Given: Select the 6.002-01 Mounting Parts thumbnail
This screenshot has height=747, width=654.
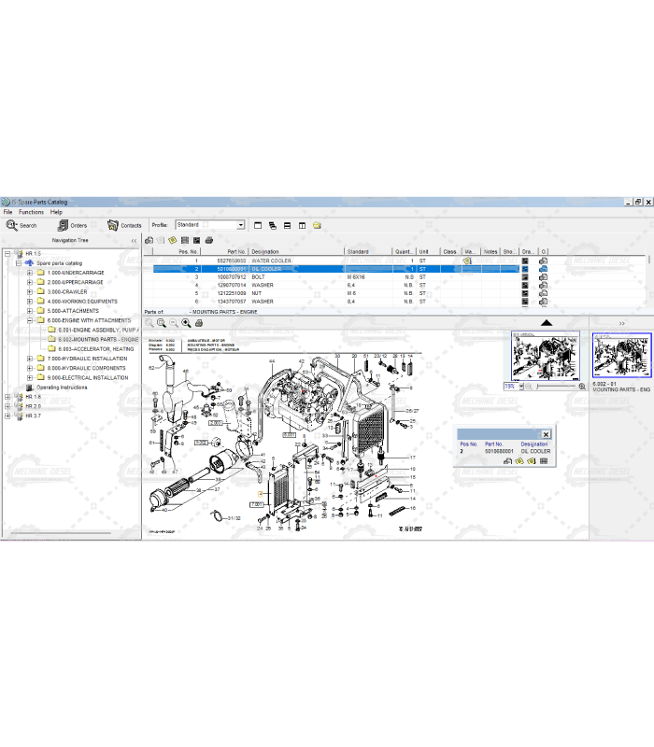Looking at the screenshot, I should (621, 356).
